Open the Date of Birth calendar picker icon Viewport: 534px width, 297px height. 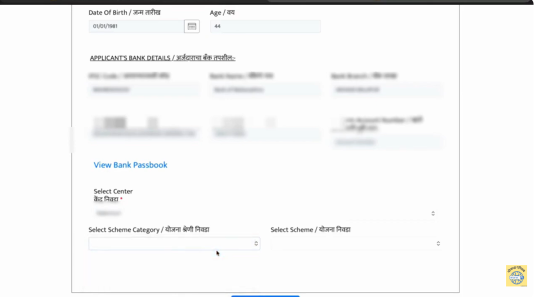pos(191,26)
